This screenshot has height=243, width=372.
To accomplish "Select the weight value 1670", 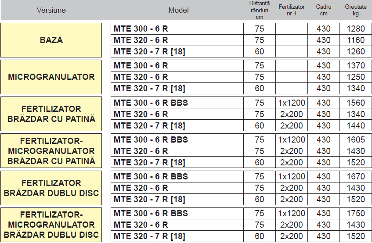I will pos(355,176).
